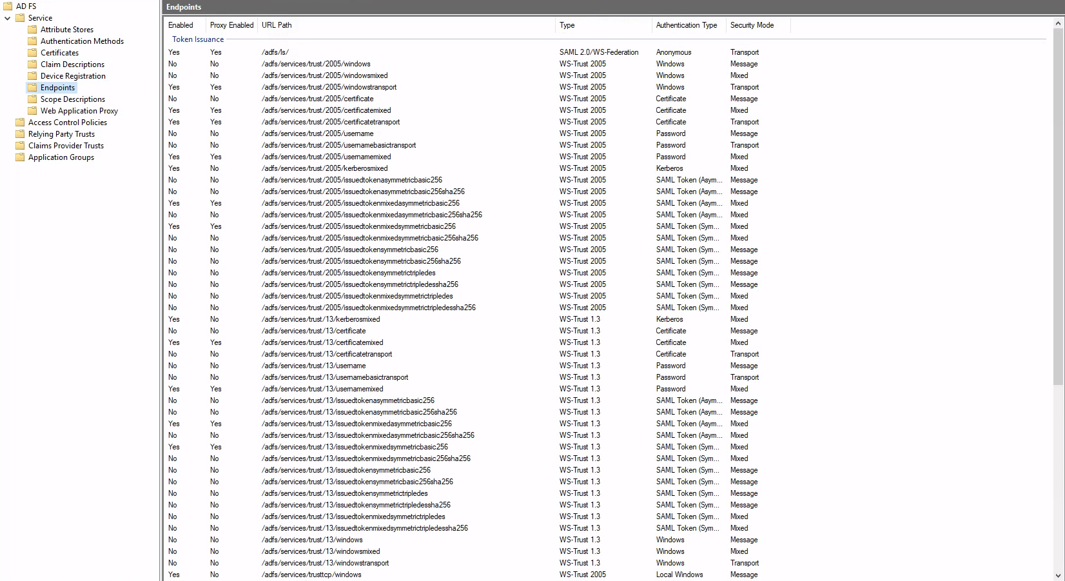
Task: Click the Anonymous authentication type cell
Action: pos(674,52)
